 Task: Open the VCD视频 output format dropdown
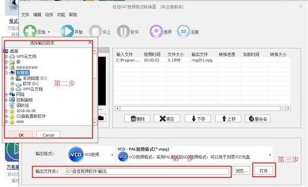pos(112,155)
